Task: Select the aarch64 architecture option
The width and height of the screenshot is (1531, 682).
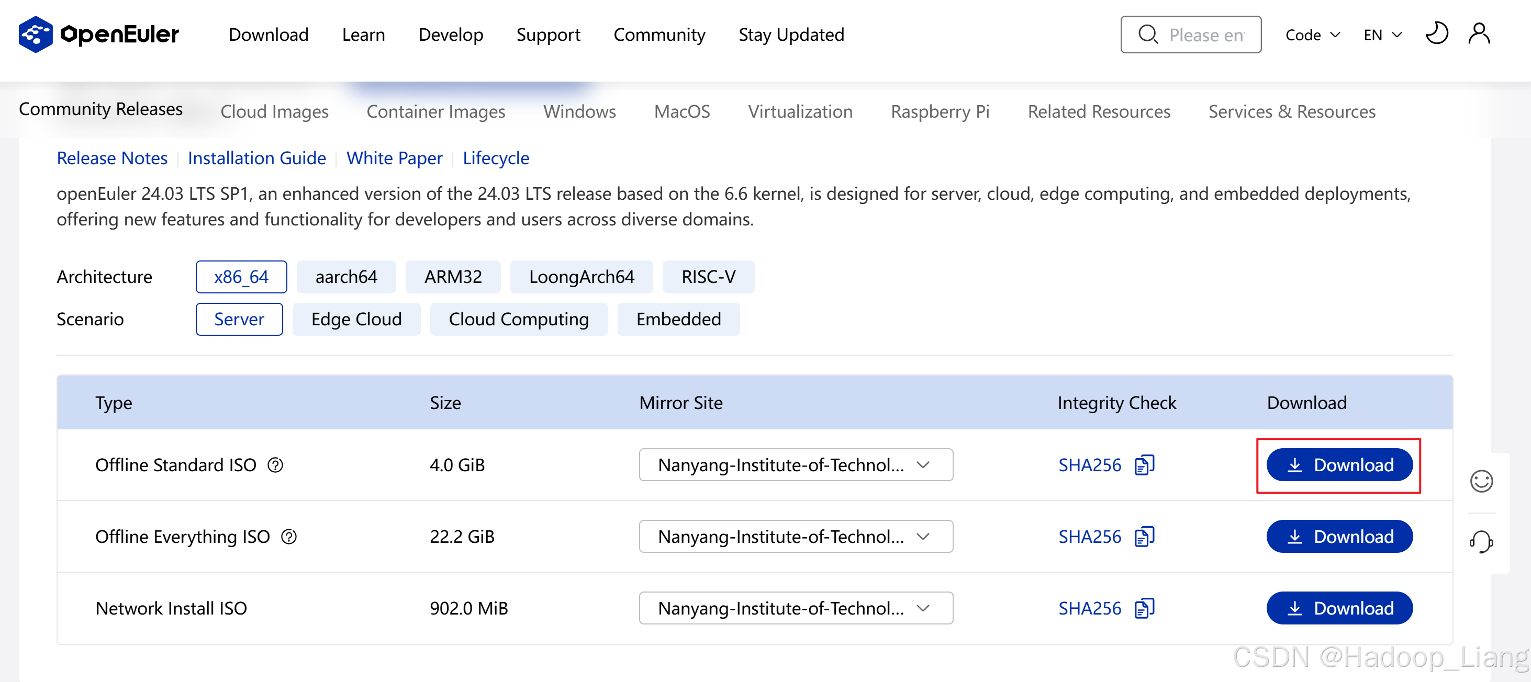Action: pos(346,277)
